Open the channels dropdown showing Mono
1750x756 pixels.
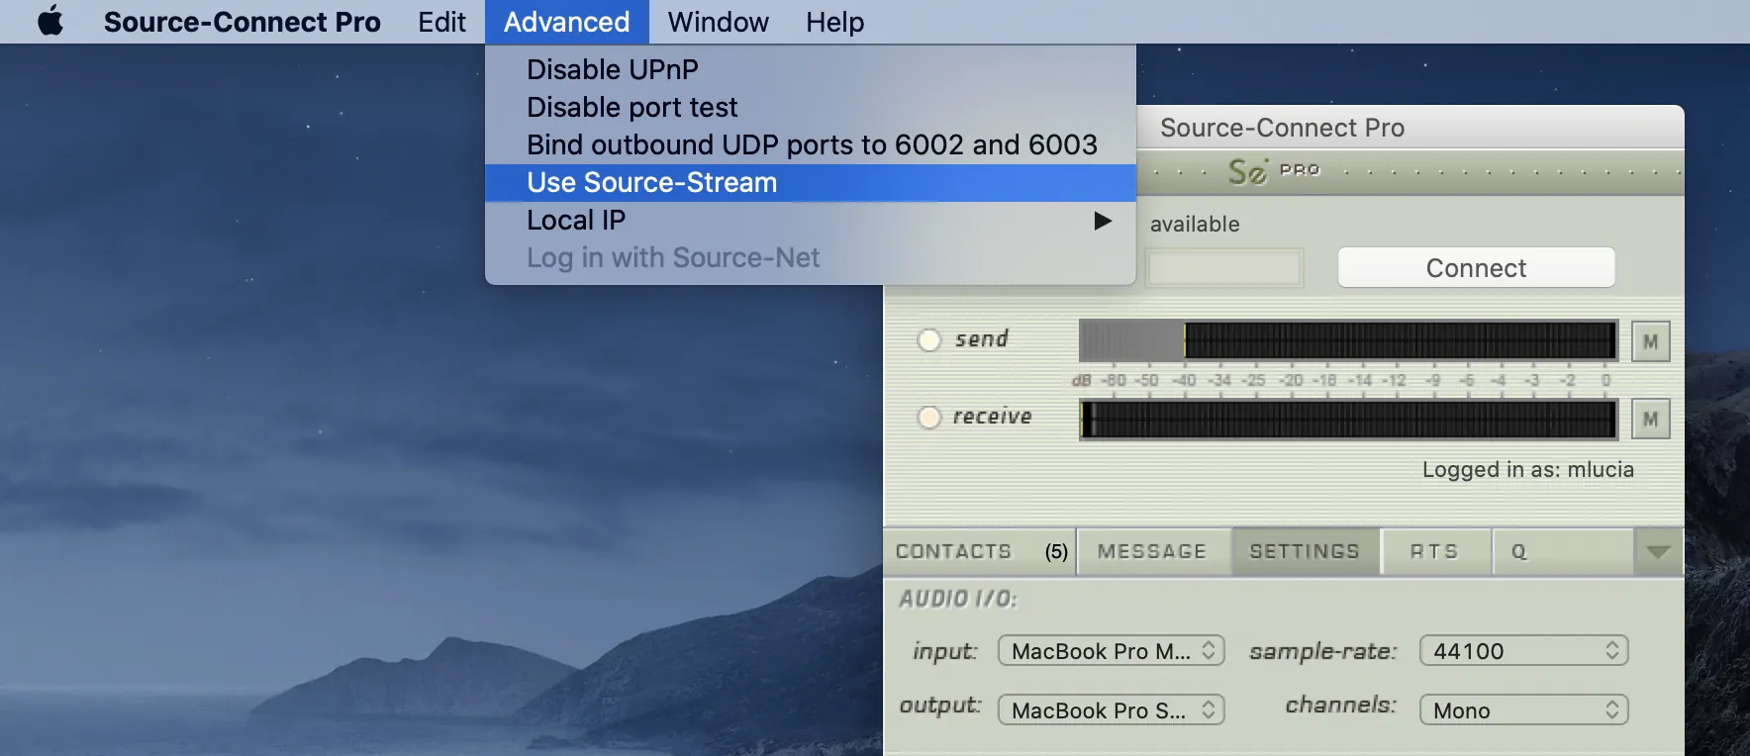(1523, 710)
